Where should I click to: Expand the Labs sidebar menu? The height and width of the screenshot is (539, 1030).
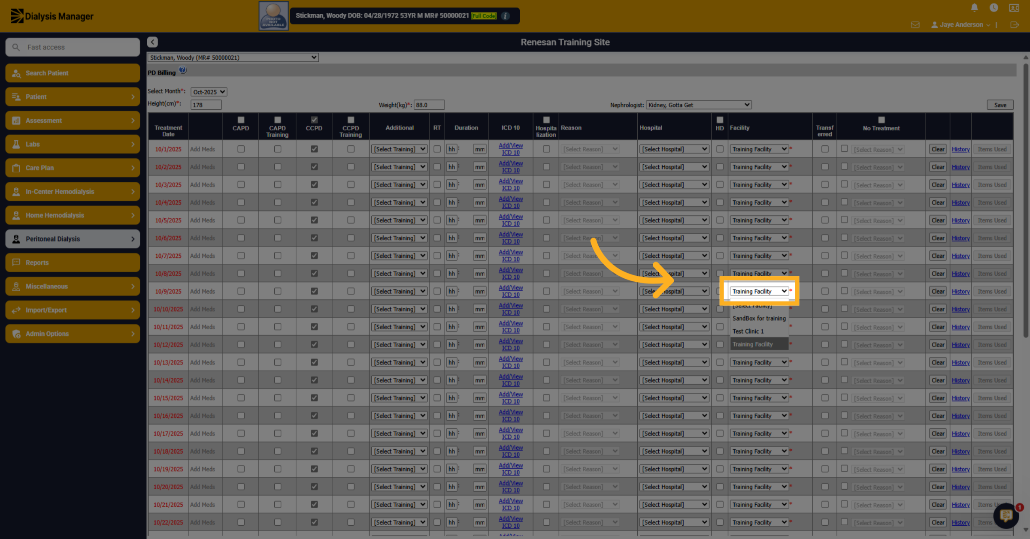tap(73, 144)
